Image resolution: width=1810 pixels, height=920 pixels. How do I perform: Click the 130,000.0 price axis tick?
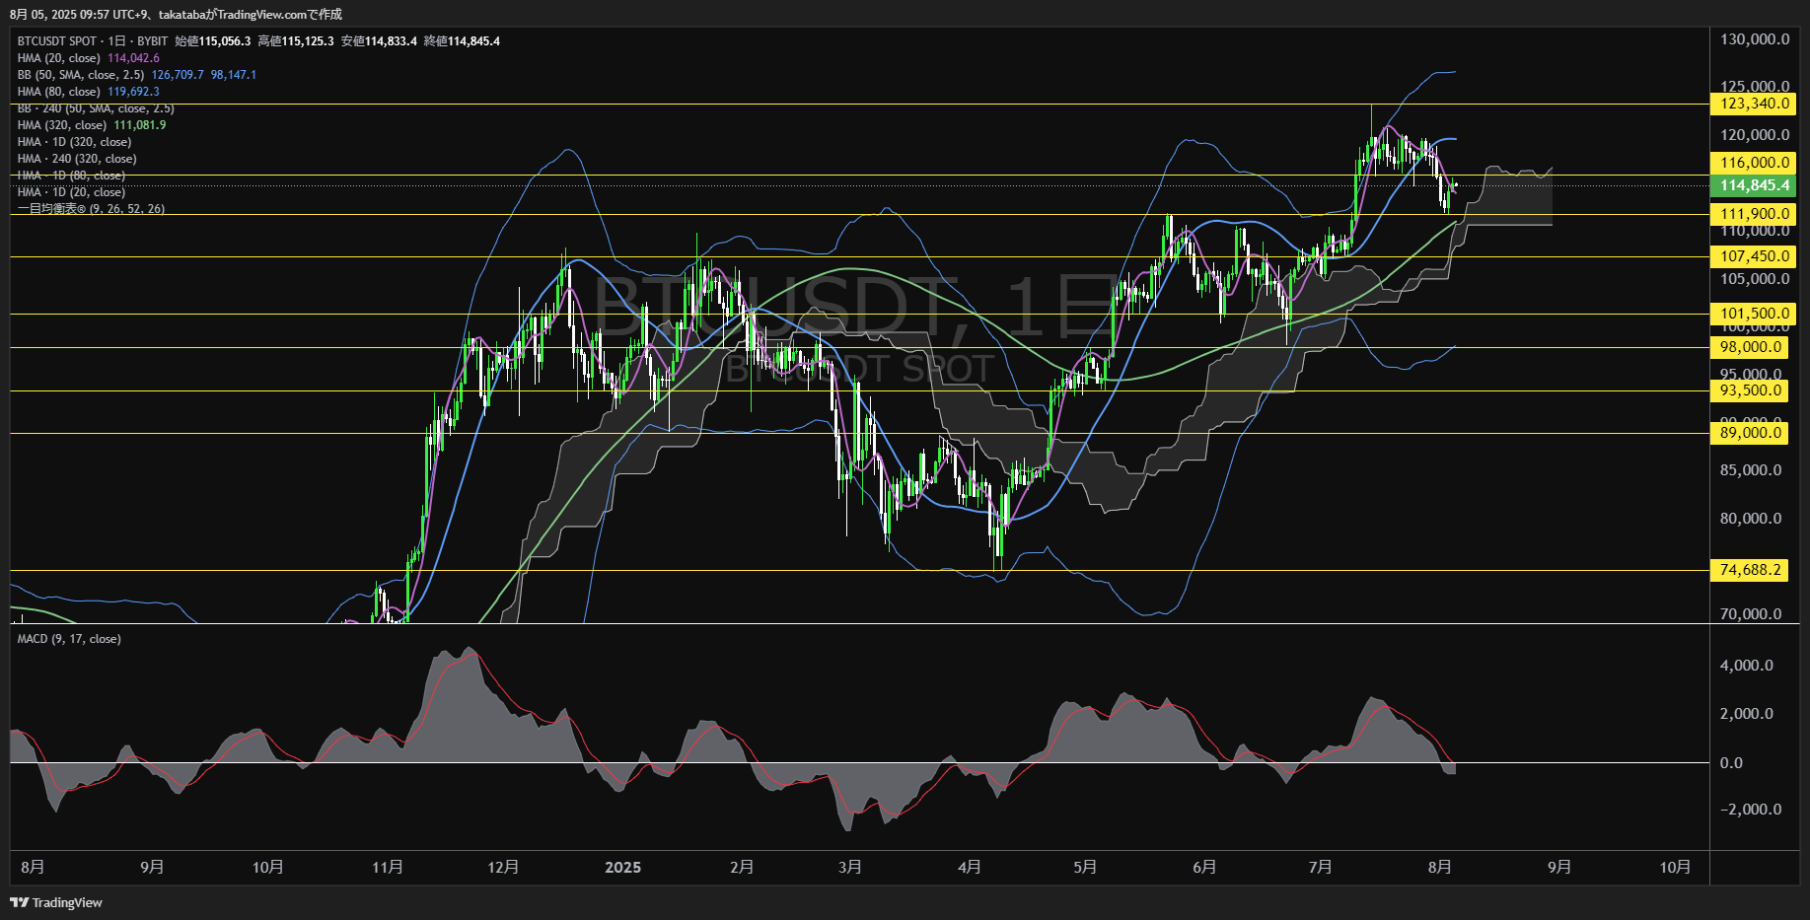1755,39
